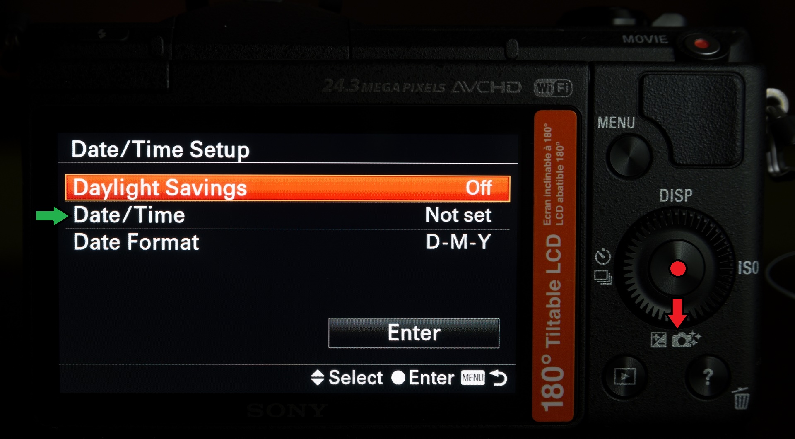The height and width of the screenshot is (439, 795).
Task: Click the question mark help button
Action: tap(708, 376)
